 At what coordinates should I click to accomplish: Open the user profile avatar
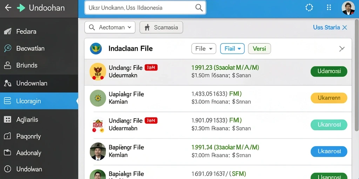pyautogui.click(x=348, y=8)
